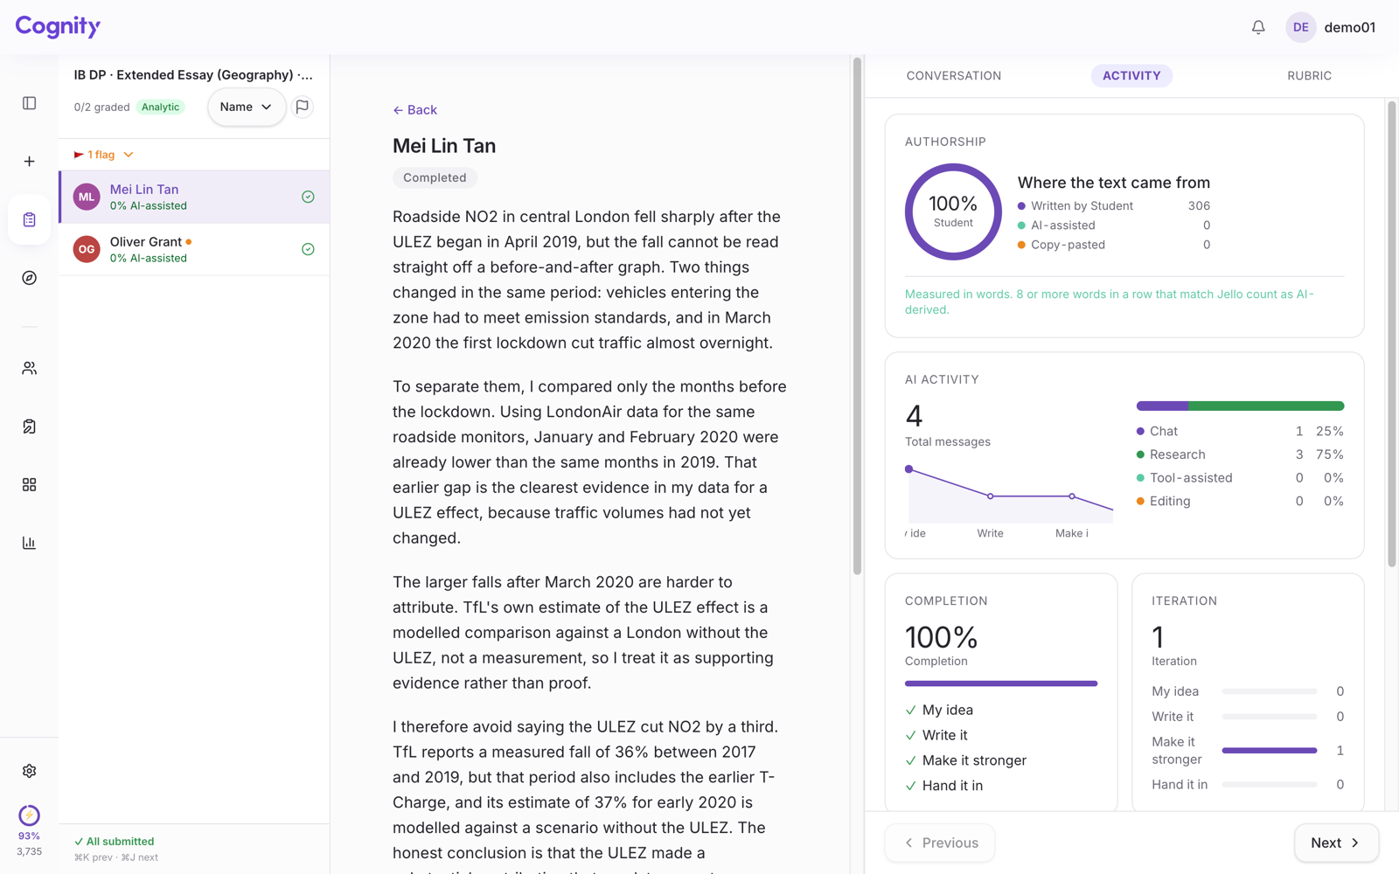Open the grid apps icon in sidebar

29,484
